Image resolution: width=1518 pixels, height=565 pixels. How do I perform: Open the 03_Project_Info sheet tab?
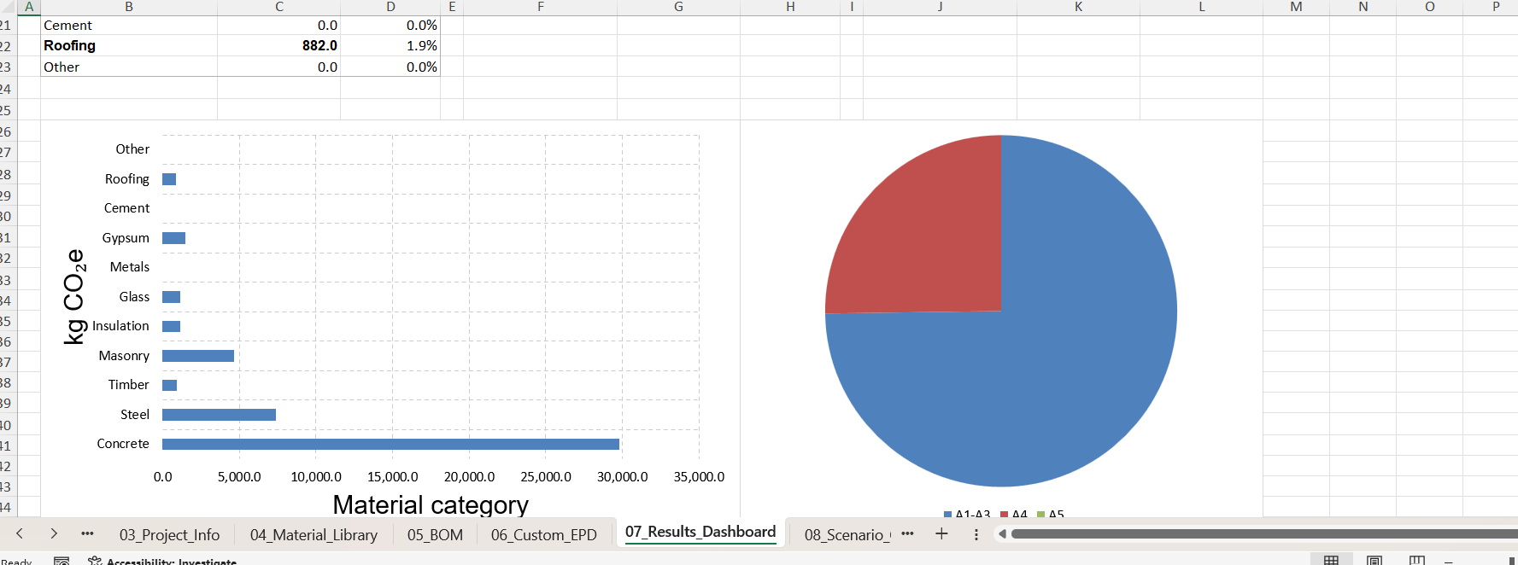tap(169, 535)
